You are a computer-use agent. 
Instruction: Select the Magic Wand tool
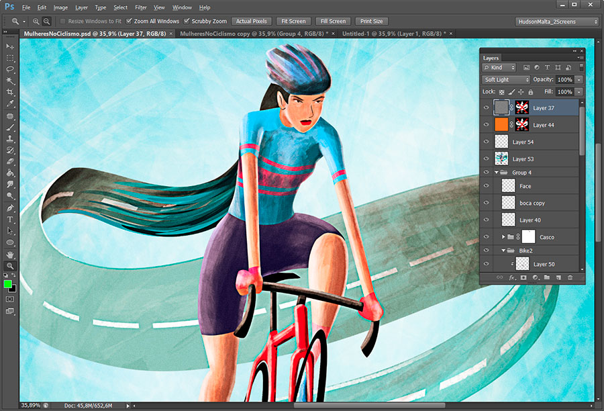[x=10, y=81]
